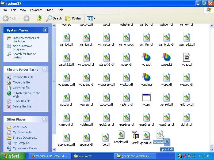
Task: Collapse the Other Places panel
Action: coord(44,119)
